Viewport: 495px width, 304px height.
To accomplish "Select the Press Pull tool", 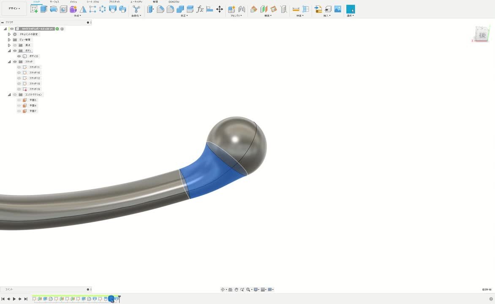I will 150,9.
